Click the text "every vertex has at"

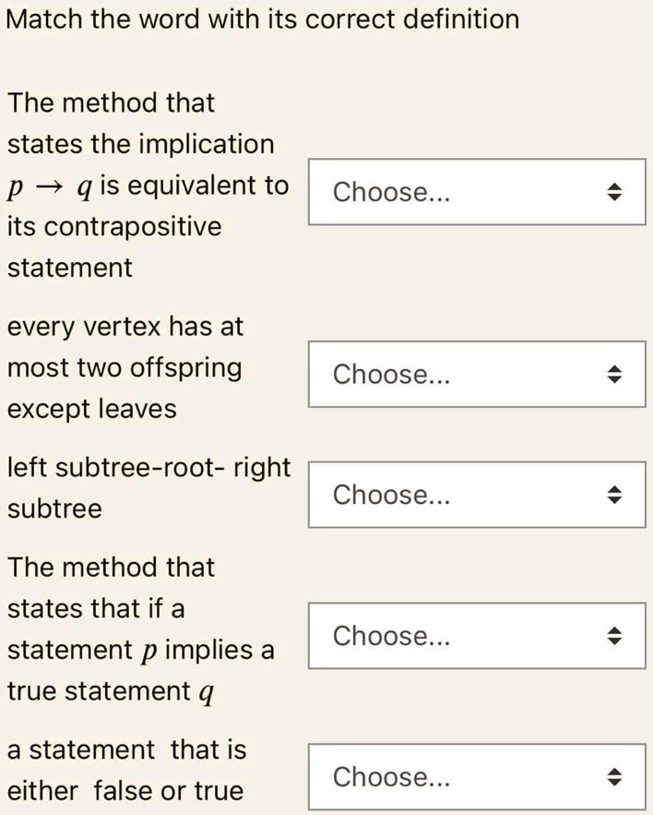pos(125,327)
